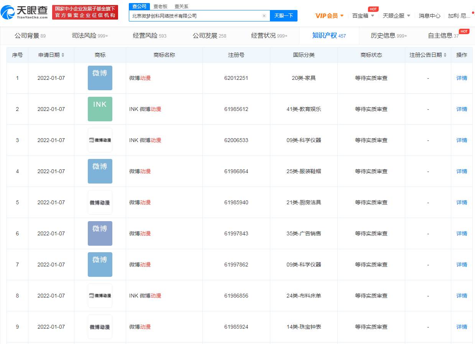Open trademark thumbnail for registration 61986864
Viewport: 475px width, 344px height.
(x=100, y=171)
